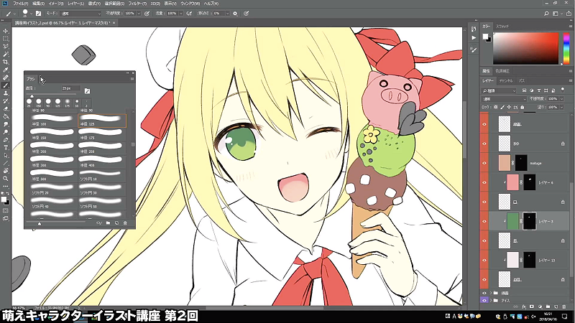Screen dimensions: 575x323
Task: Click the hue spectrum bar in Color panel
Action: pyautogui.click(x=566, y=48)
